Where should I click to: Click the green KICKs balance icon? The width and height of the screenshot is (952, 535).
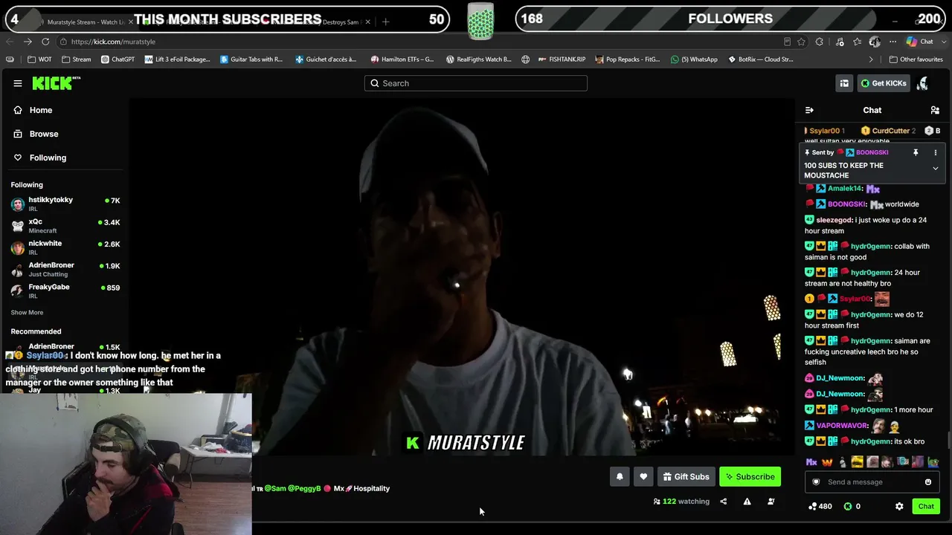[x=847, y=507]
